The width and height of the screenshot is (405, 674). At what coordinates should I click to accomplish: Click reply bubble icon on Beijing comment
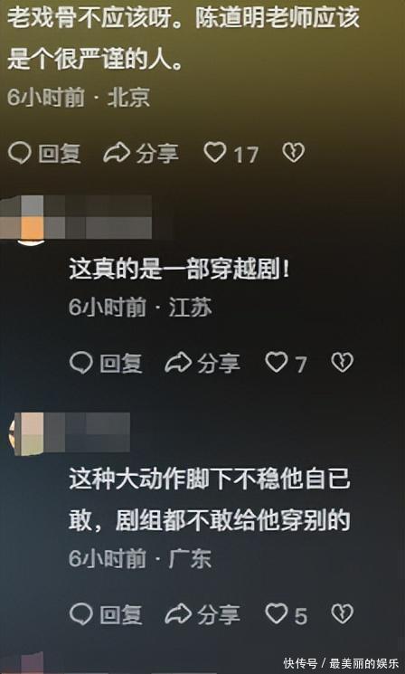click(19, 153)
